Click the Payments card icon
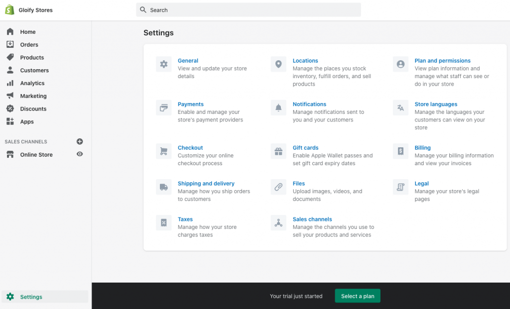This screenshot has height=309, width=510. [163, 107]
